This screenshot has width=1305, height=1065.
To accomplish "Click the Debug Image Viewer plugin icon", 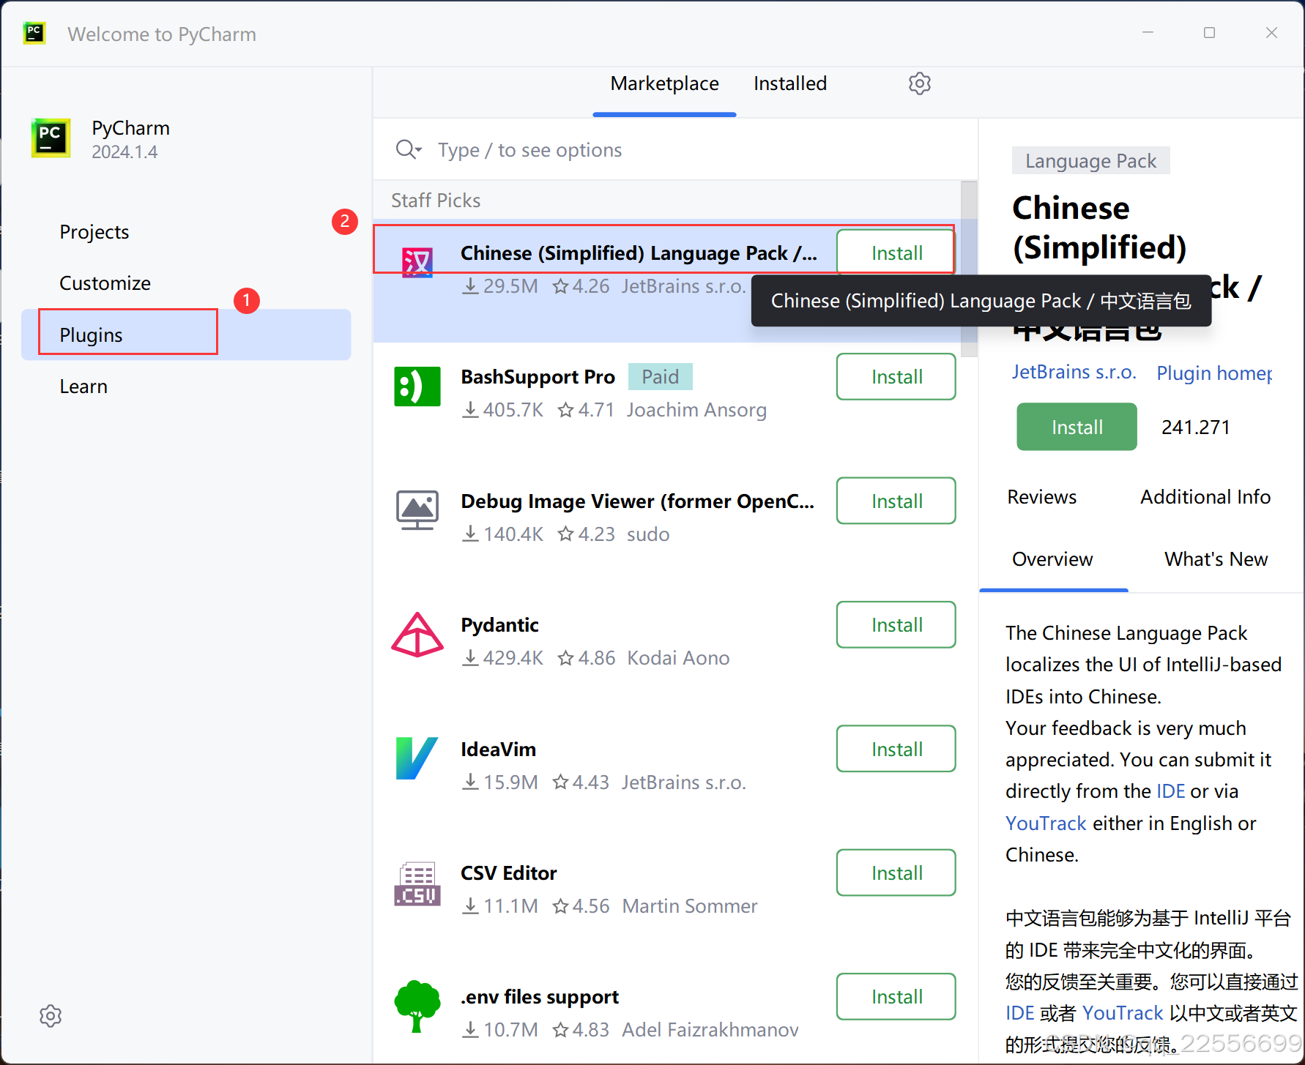I will (x=417, y=510).
